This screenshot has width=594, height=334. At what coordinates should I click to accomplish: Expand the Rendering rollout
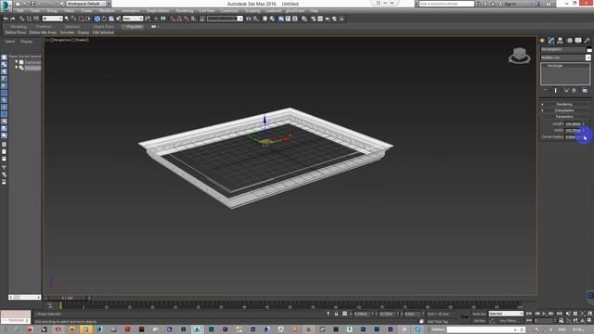click(564, 104)
